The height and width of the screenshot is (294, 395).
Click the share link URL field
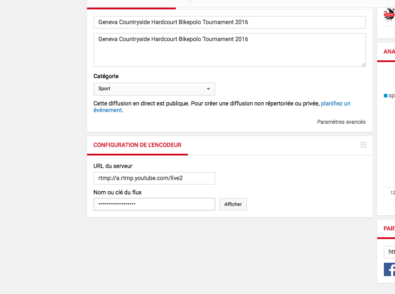389,252
